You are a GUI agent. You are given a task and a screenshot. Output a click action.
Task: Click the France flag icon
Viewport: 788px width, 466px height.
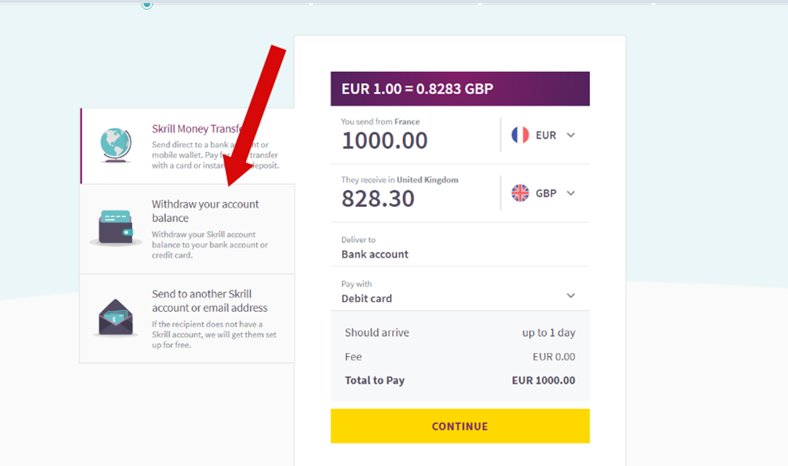pos(520,135)
